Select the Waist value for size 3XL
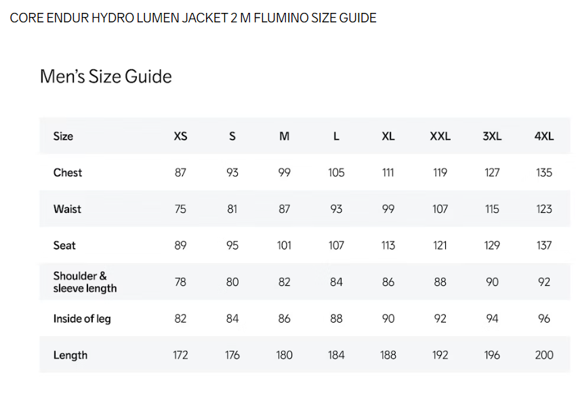Viewport: 578px width, 408px height. point(492,209)
